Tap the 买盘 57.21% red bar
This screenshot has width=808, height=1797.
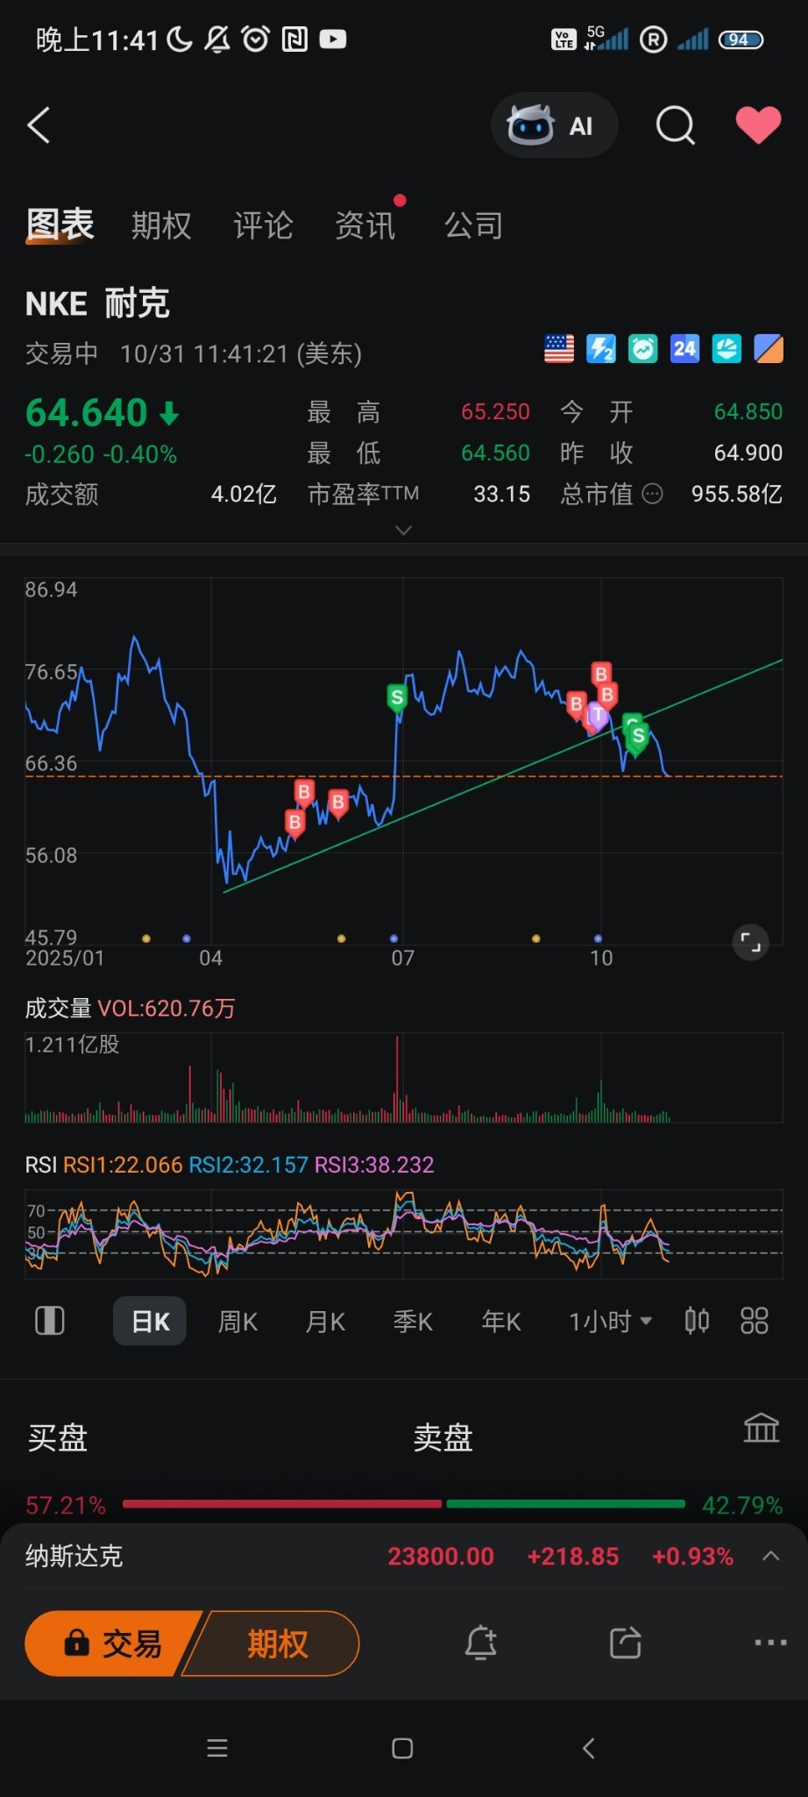(282, 1504)
